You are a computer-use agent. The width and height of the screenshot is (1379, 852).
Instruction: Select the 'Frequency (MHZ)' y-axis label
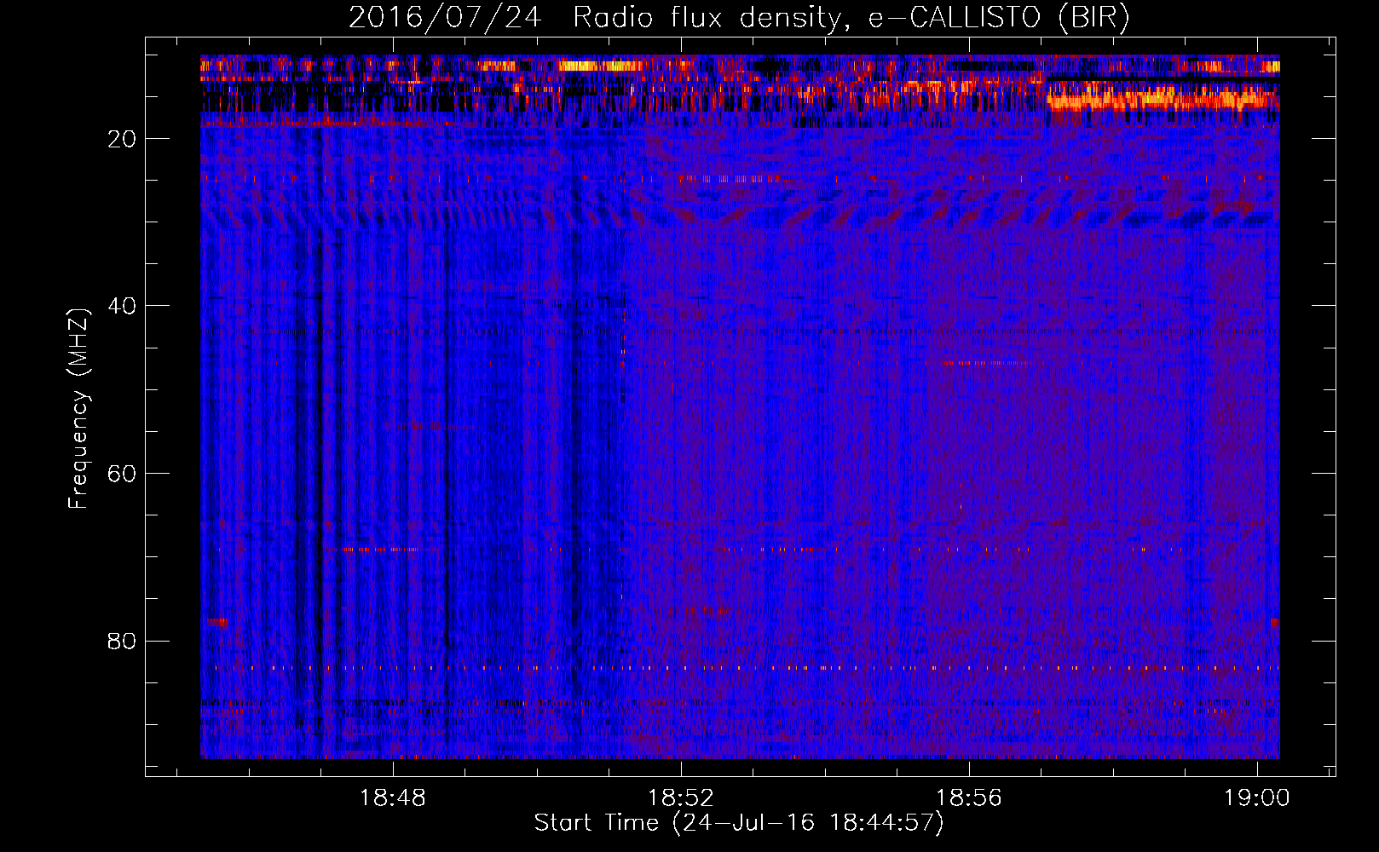(78, 409)
